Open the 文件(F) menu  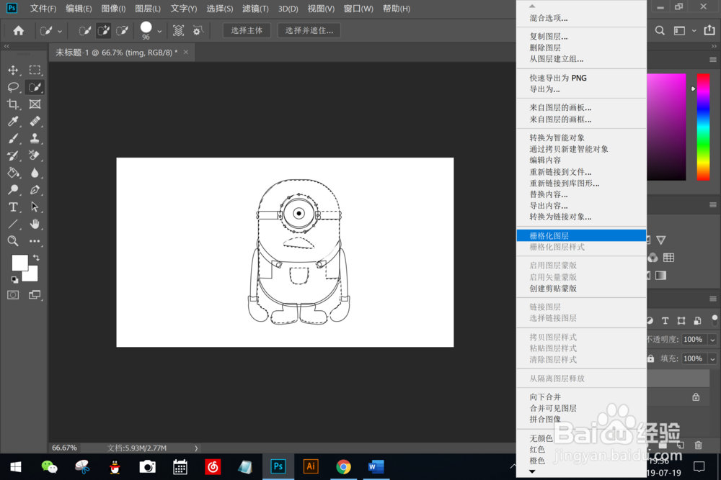(43, 9)
